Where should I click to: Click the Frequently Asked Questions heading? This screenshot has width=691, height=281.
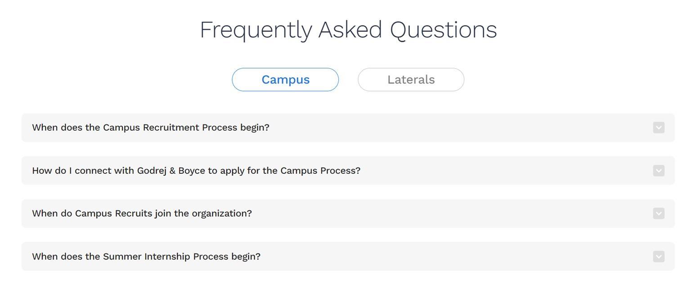click(348, 30)
